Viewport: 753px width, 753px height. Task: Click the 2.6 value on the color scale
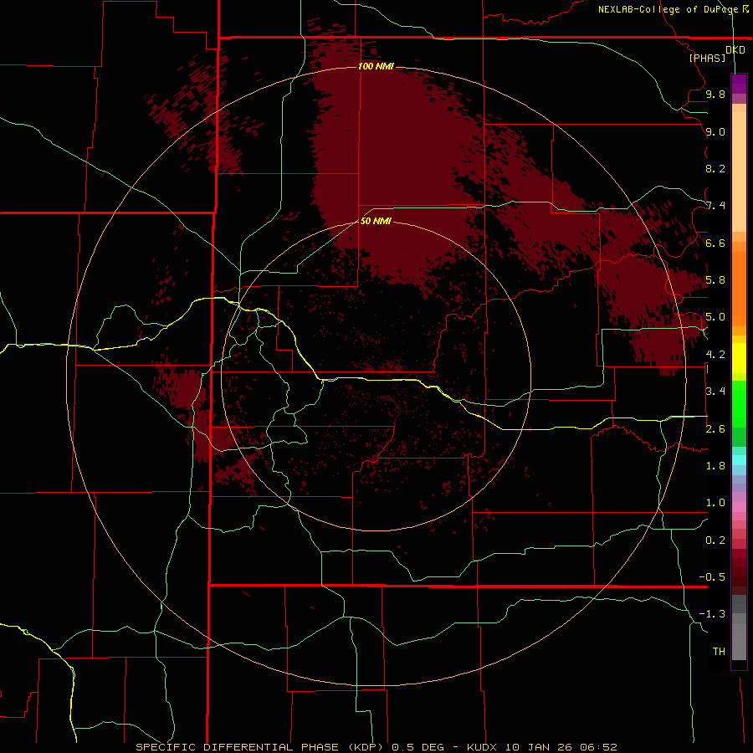pyautogui.click(x=715, y=429)
